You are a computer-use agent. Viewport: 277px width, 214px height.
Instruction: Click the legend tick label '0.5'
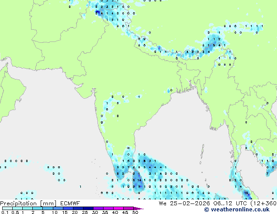(x=15, y=212)
